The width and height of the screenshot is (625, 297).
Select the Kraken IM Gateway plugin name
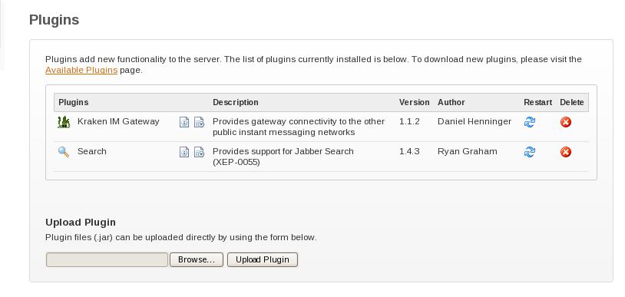point(118,121)
